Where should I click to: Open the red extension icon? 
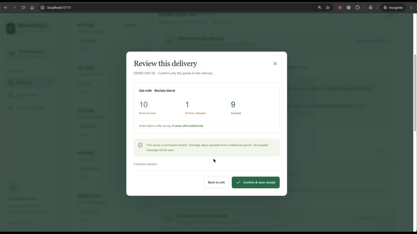[x=340, y=7]
